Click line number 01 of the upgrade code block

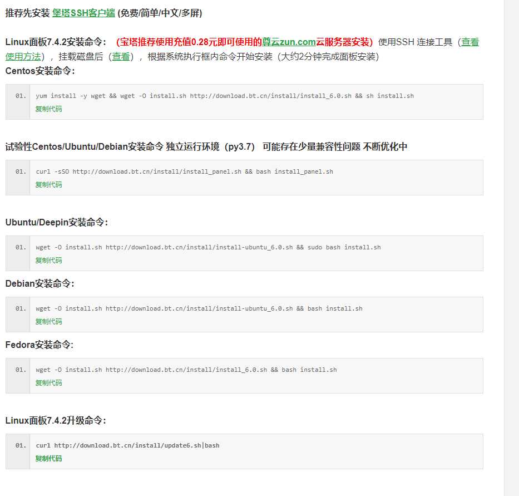(21, 445)
